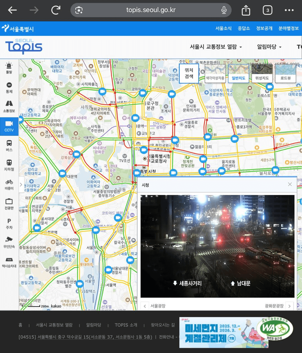
Task: Toggle the CCTV layer in sidebar
Action: 9,126
